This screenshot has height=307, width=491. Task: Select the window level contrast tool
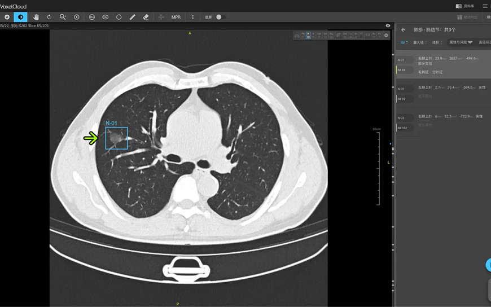click(x=20, y=17)
